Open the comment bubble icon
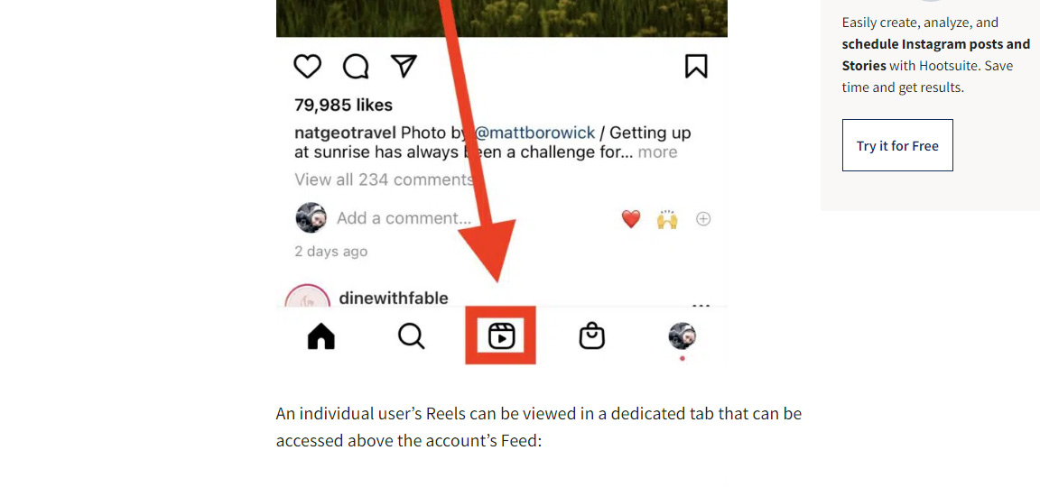Screen dimensions: 1040x487 356,66
